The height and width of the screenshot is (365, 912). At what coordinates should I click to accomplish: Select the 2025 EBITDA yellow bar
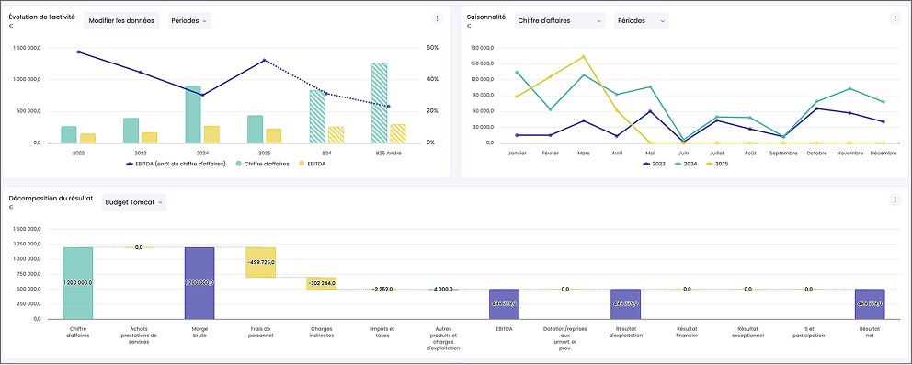click(273, 136)
